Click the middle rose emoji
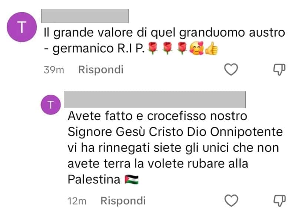 point(168,48)
